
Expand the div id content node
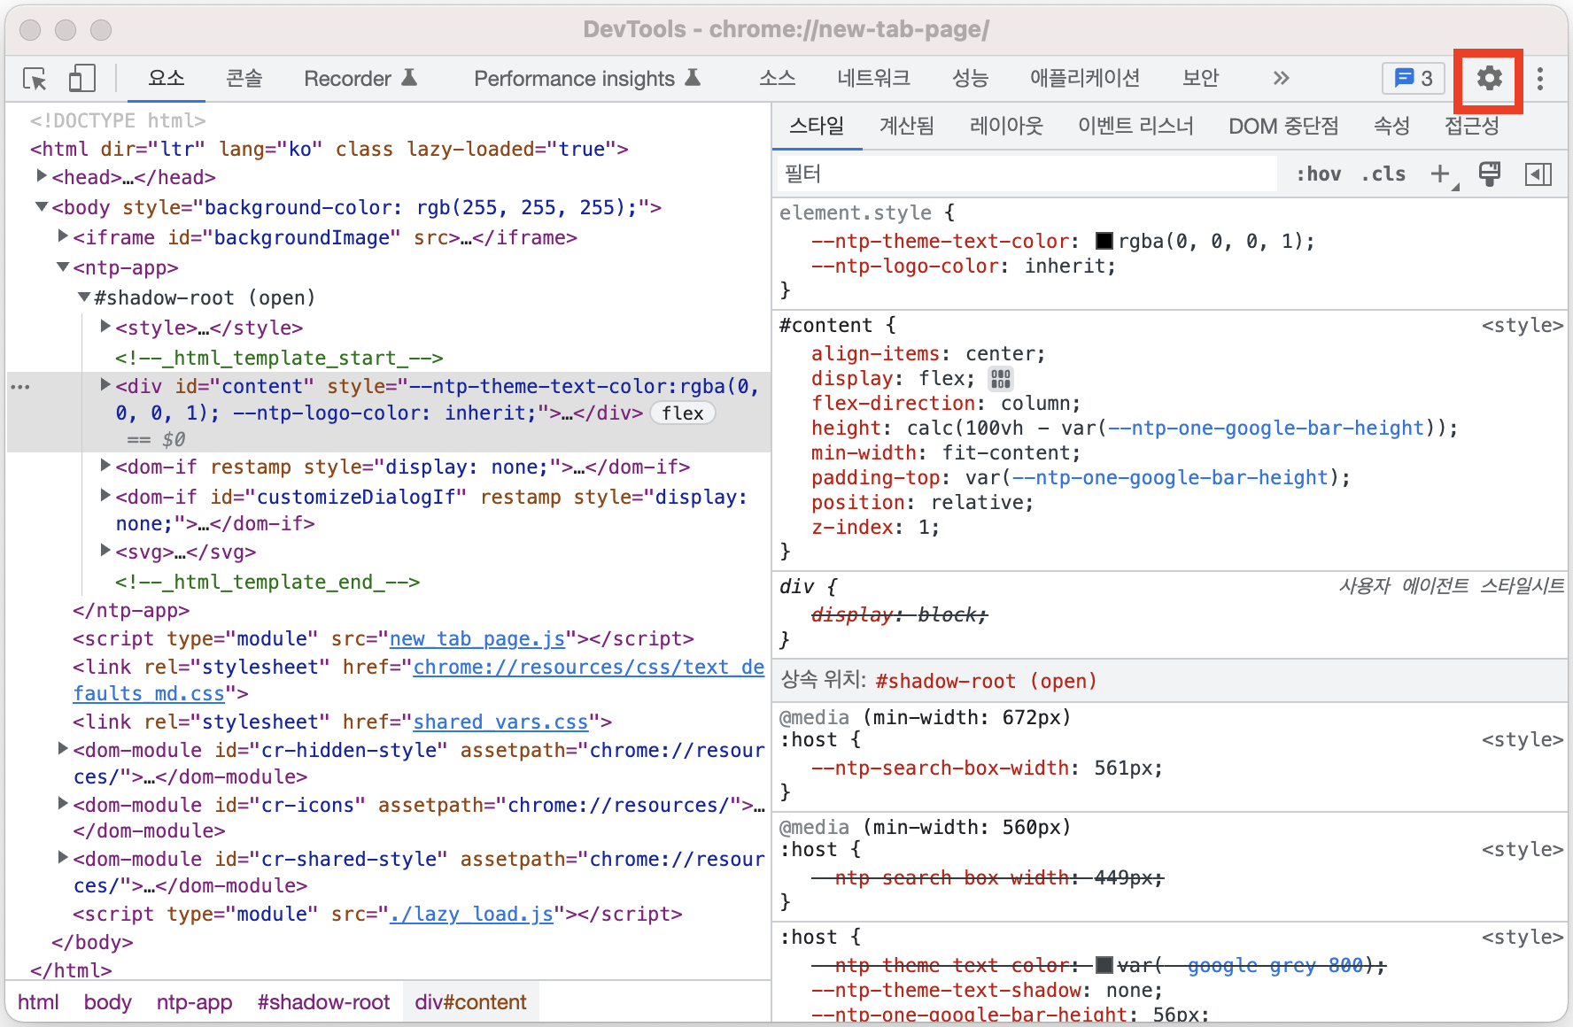pyautogui.click(x=105, y=385)
